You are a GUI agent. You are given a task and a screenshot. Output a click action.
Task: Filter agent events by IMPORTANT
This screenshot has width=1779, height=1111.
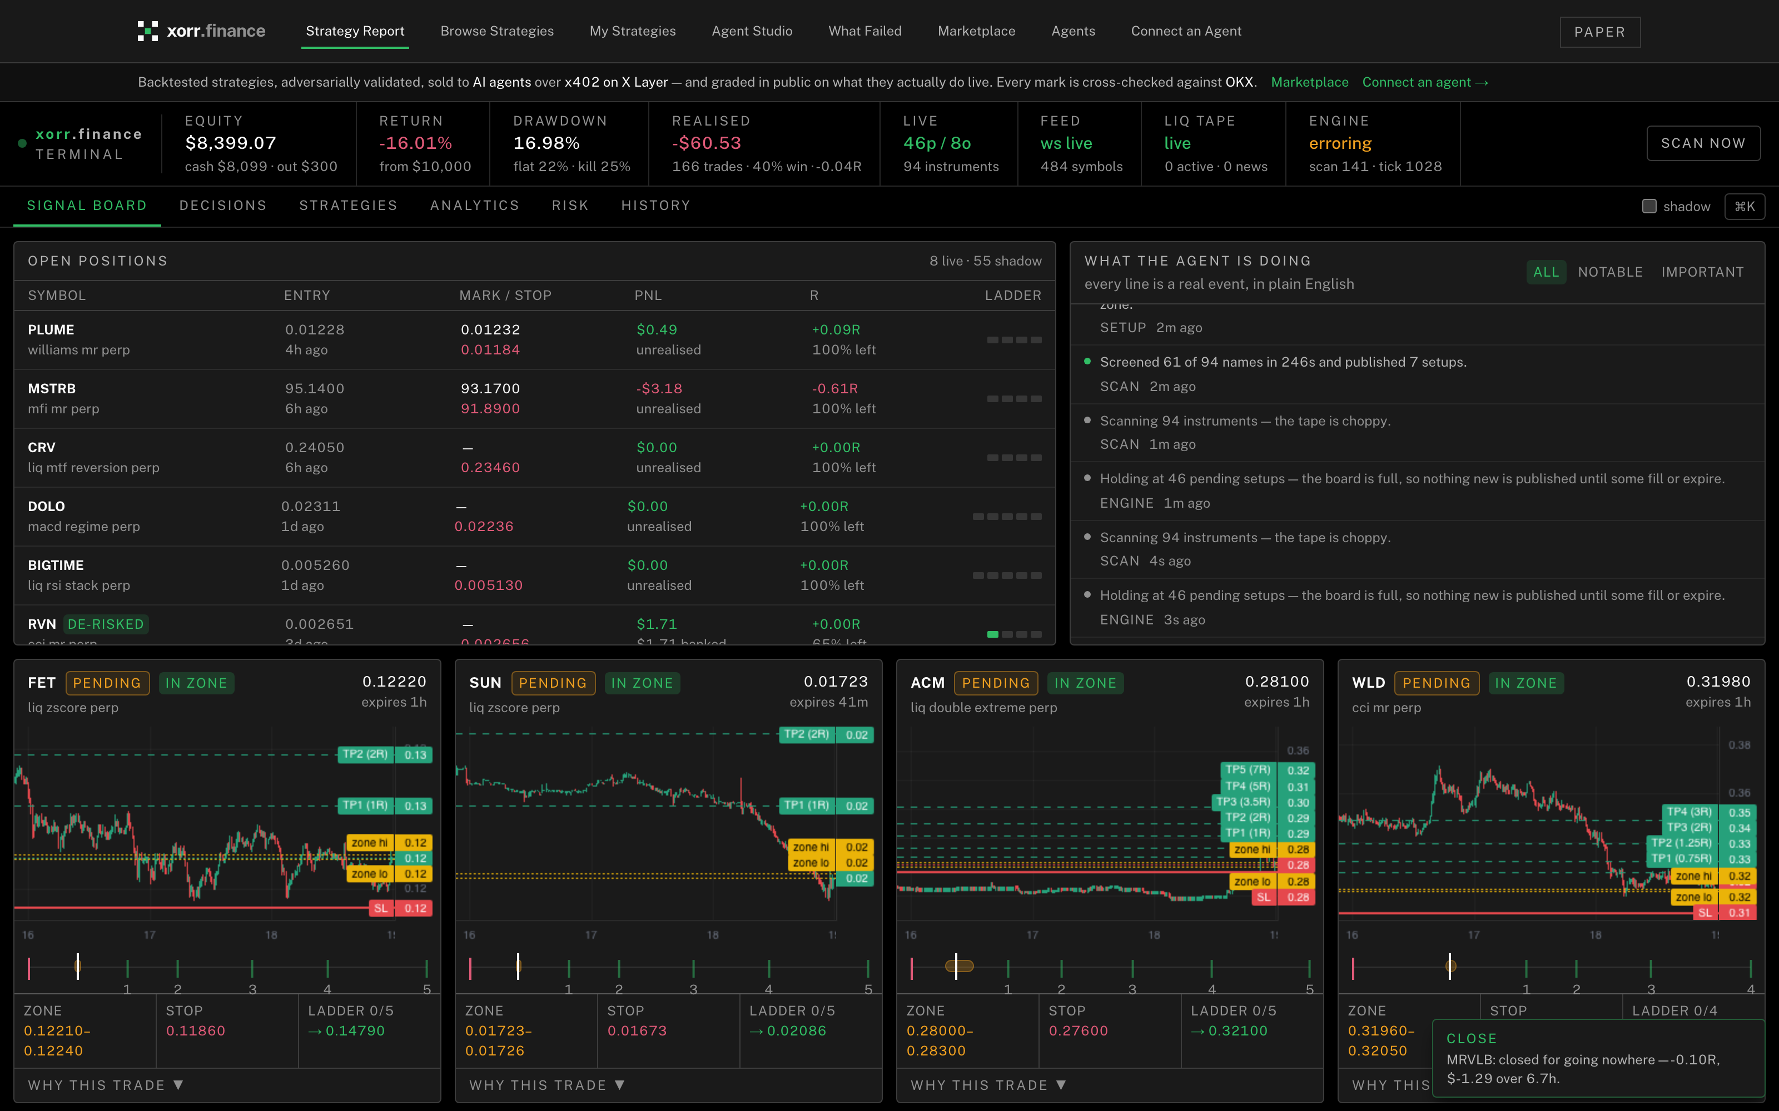pyautogui.click(x=1702, y=272)
